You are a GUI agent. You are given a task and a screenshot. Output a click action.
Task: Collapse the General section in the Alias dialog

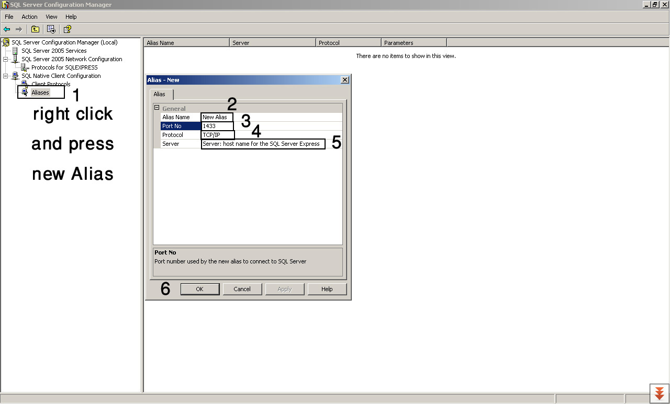[157, 108]
